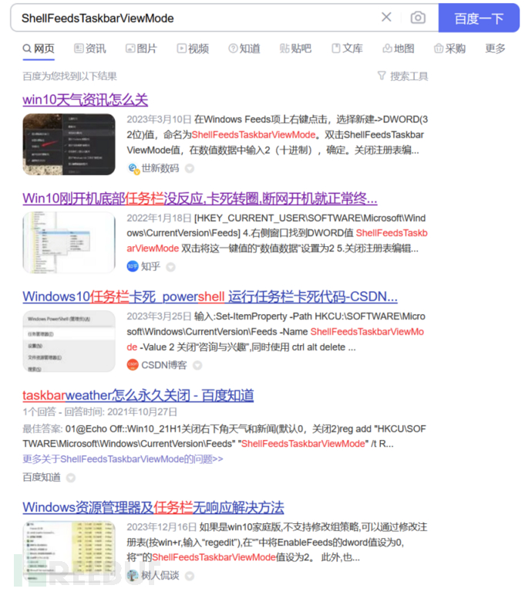Screen dimensions: 532x592
Task: Open the 知乎 source name
Action: [151, 266]
